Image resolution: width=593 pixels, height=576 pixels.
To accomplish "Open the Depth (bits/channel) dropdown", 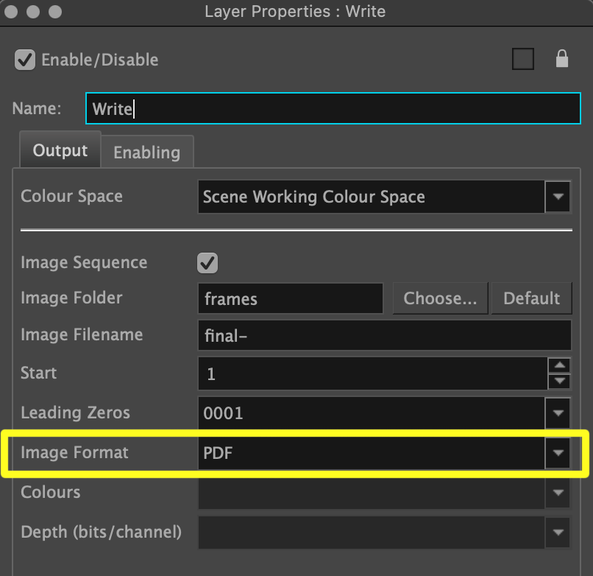I will click(558, 531).
